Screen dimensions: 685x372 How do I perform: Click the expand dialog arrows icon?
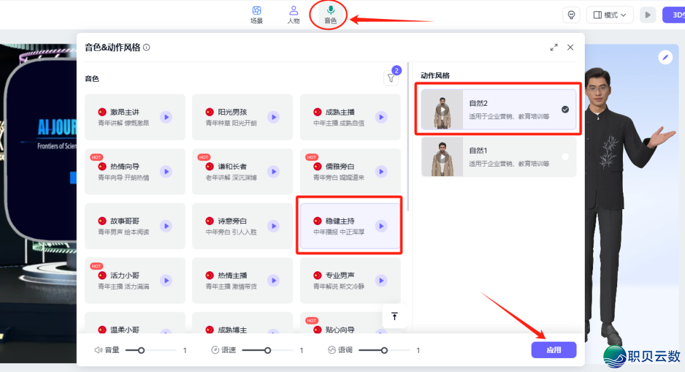pos(553,47)
